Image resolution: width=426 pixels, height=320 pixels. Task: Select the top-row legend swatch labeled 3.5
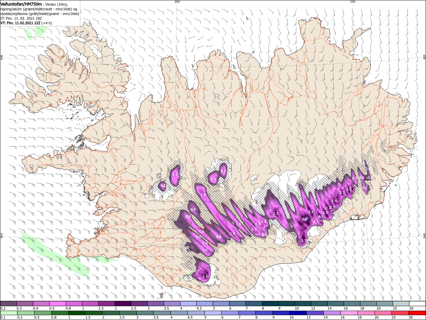pyautogui.click(x=172, y=304)
